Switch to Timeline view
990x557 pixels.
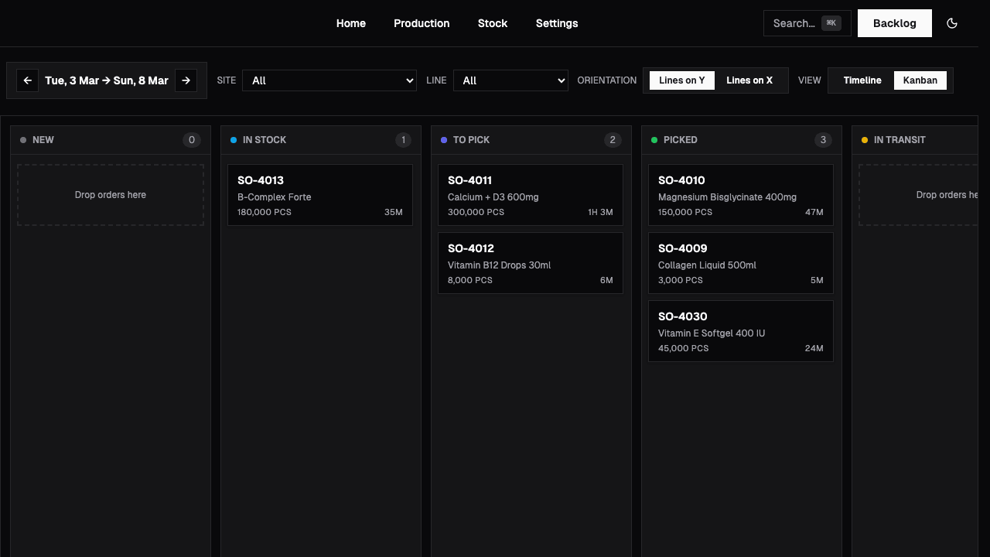[x=862, y=80]
